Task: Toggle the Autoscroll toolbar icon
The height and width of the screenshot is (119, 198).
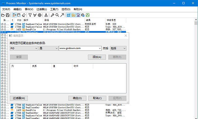Action: click(x=19, y=15)
